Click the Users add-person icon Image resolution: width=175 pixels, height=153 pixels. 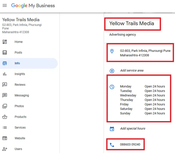tap(5, 149)
